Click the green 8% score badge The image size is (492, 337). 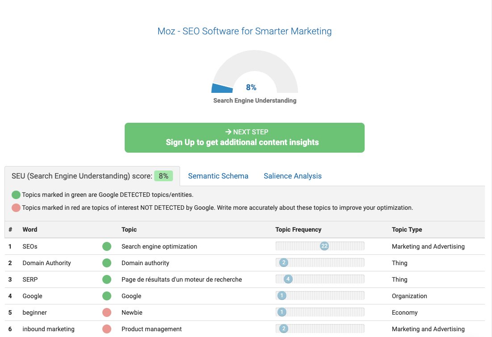164,176
